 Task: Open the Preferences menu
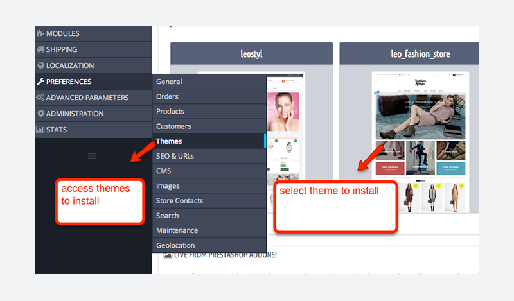coord(93,82)
